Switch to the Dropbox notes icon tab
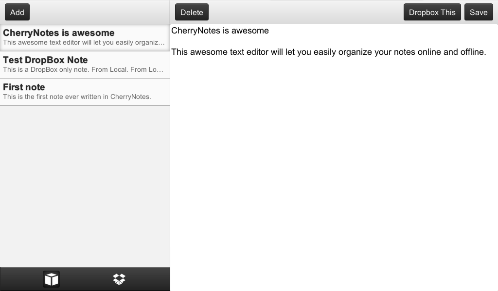Screen dimensions: 498x291 click(119, 279)
